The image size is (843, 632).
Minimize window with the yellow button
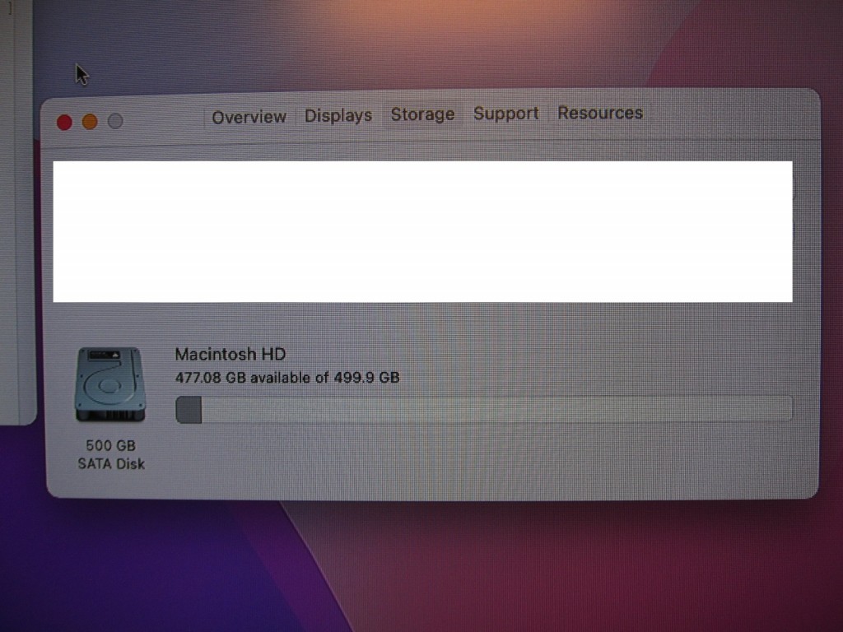pos(90,122)
